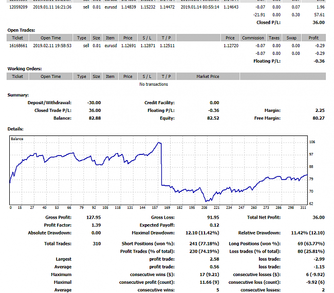
Task: Click largest loss trade value -2.99
Action: [x=319, y=259]
